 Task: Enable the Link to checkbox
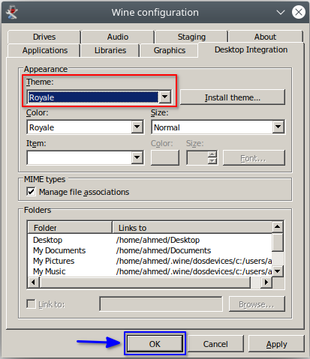(x=31, y=304)
